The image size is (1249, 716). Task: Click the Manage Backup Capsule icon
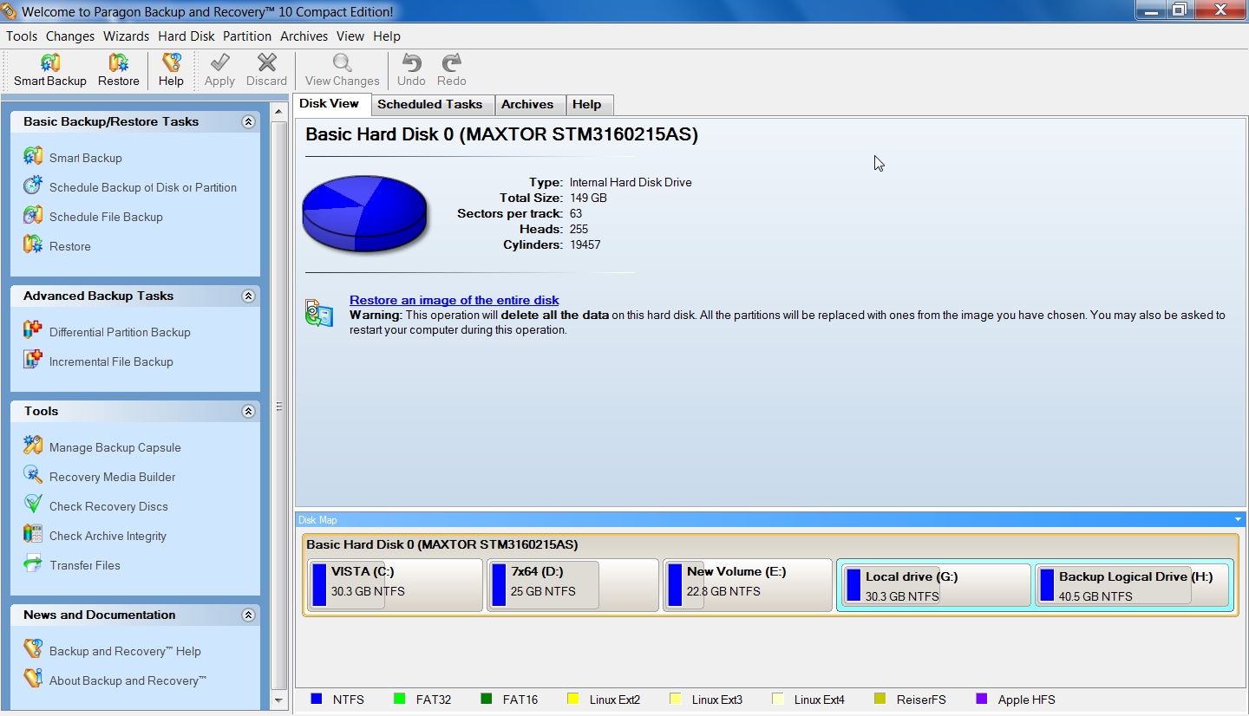click(33, 446)
